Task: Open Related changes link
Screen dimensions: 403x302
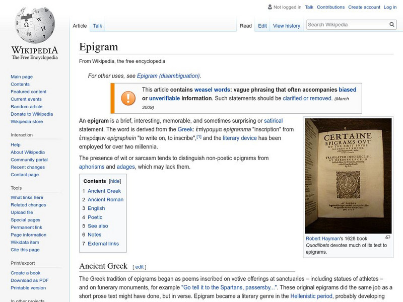Action: 28,205
